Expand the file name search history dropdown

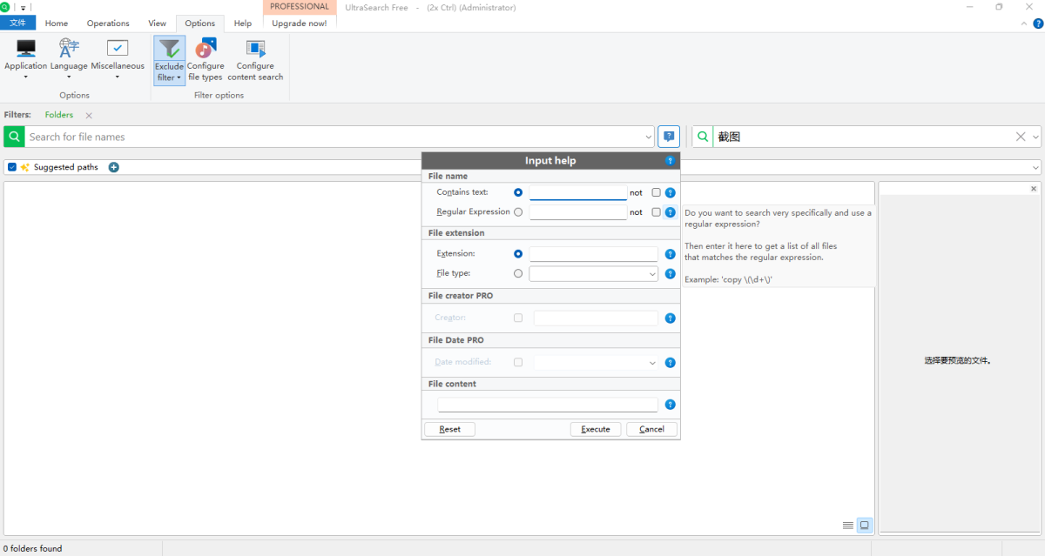(x=647, y=137)
